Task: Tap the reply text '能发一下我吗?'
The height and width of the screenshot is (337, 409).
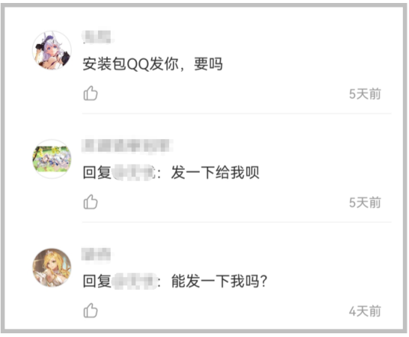Action: click(x=219, y=281)
